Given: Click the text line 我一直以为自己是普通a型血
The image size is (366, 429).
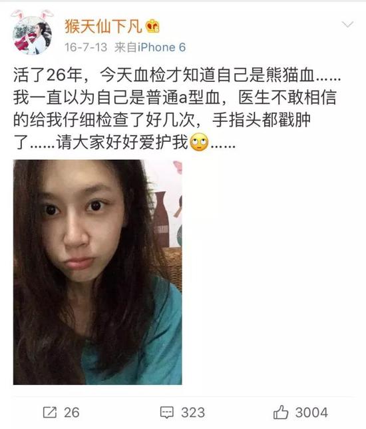Looking at the screenshot, I should 116,97.
